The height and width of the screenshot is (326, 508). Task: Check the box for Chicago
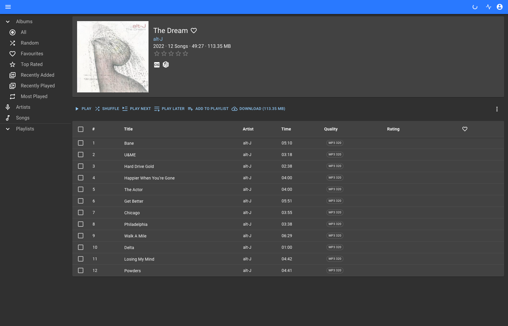[x=81, y=212]
